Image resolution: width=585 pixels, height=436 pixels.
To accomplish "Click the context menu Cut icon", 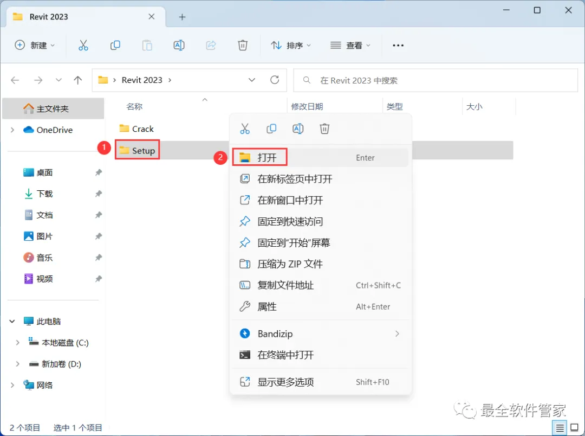I will pyautogui.click(x=245, y=129).
